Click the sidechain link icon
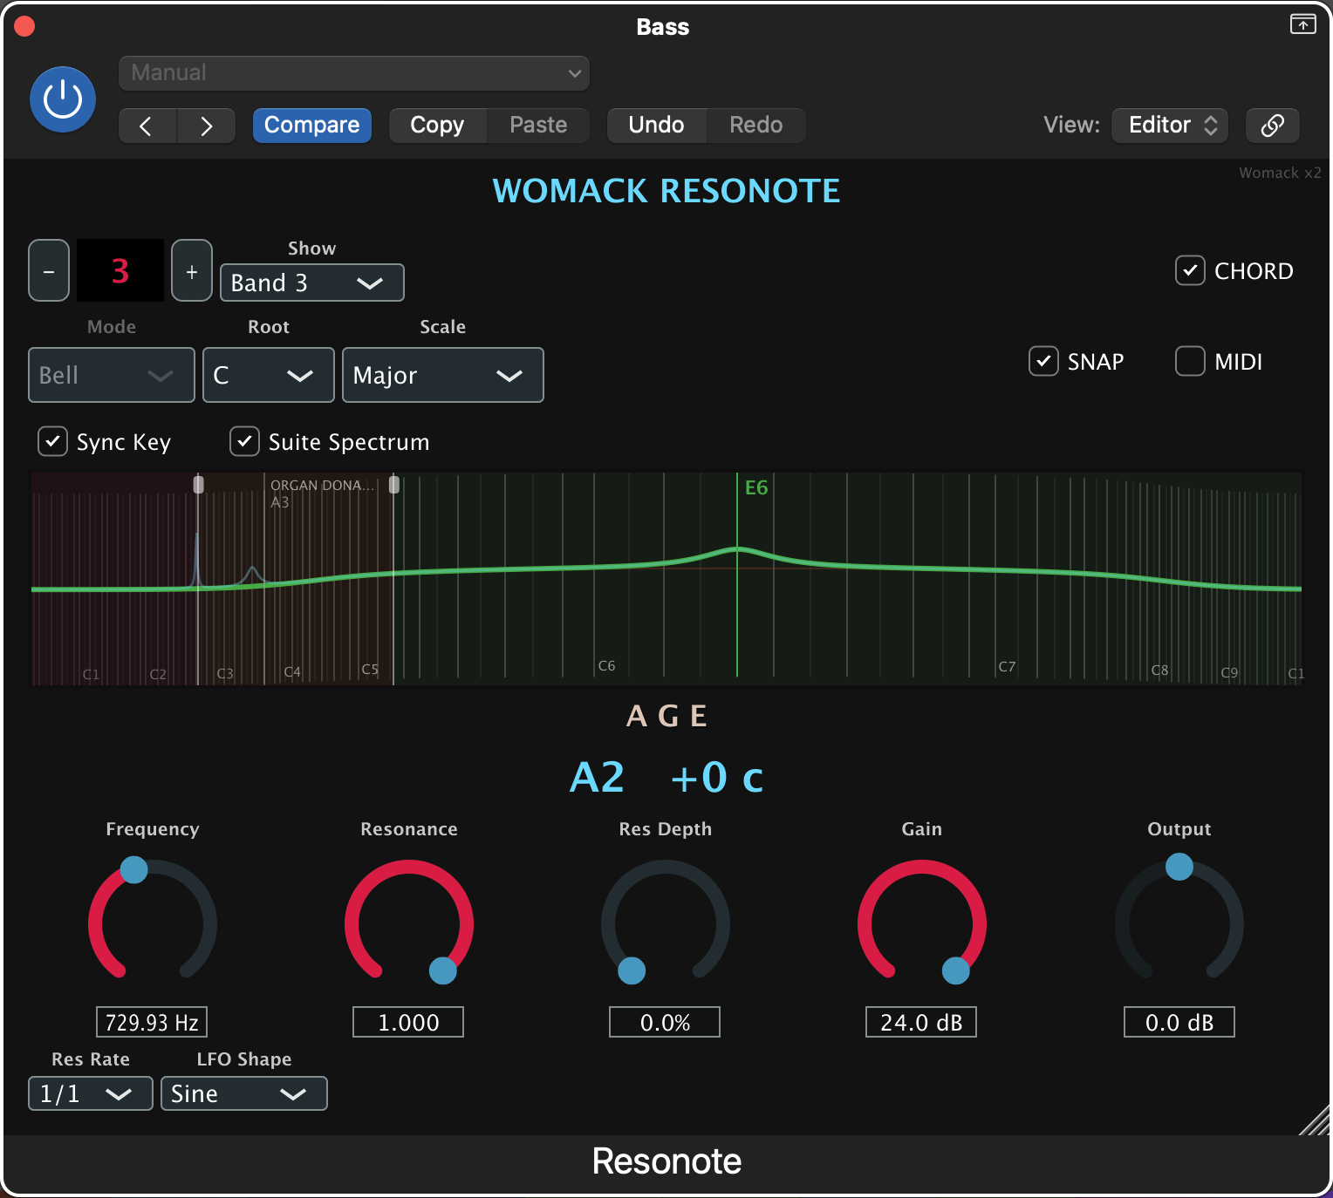Screen dimensions: 1333x1198 pos(1272,126)
